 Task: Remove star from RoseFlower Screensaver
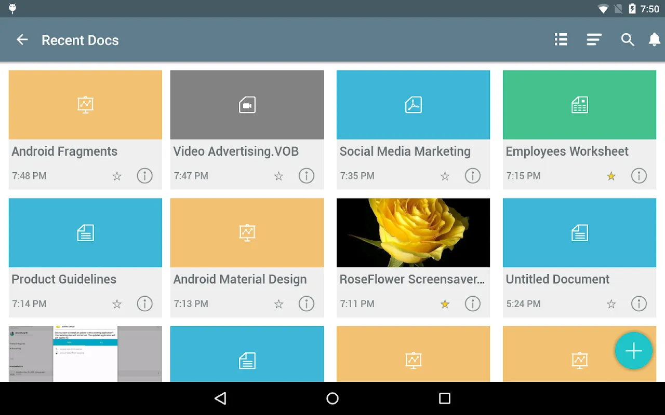point(445,304)
